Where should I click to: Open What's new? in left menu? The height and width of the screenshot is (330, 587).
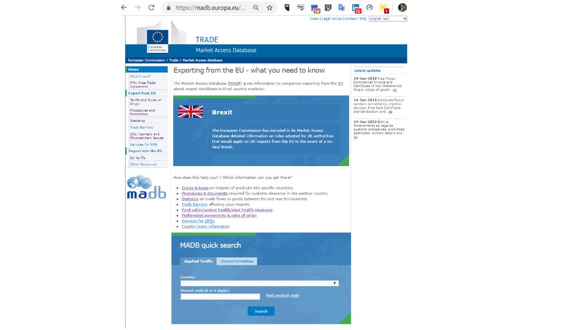point(140,76)
